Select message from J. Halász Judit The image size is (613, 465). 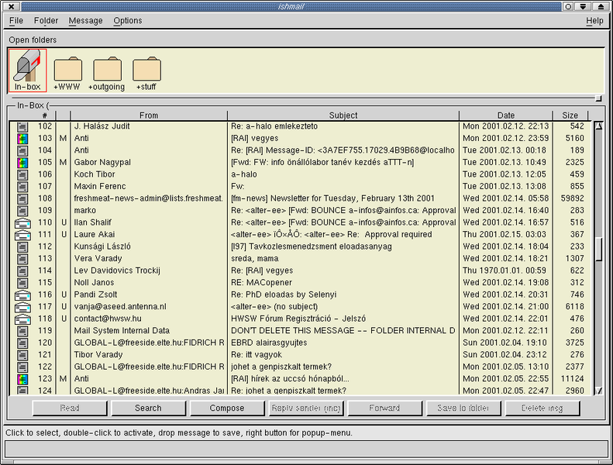click(102, 126)
